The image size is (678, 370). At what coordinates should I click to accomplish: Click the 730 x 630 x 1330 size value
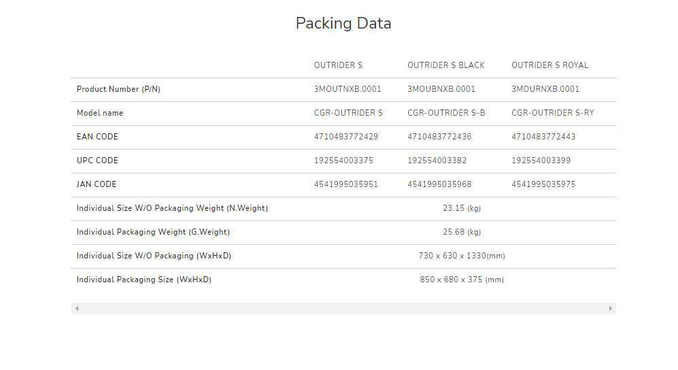(462, 256)
